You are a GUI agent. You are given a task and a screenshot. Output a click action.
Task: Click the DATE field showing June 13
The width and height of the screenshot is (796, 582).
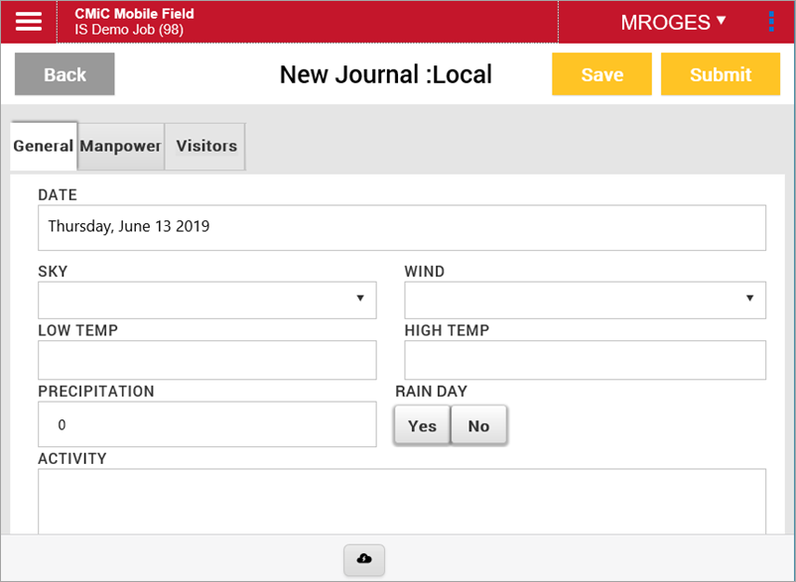point(401,227)
